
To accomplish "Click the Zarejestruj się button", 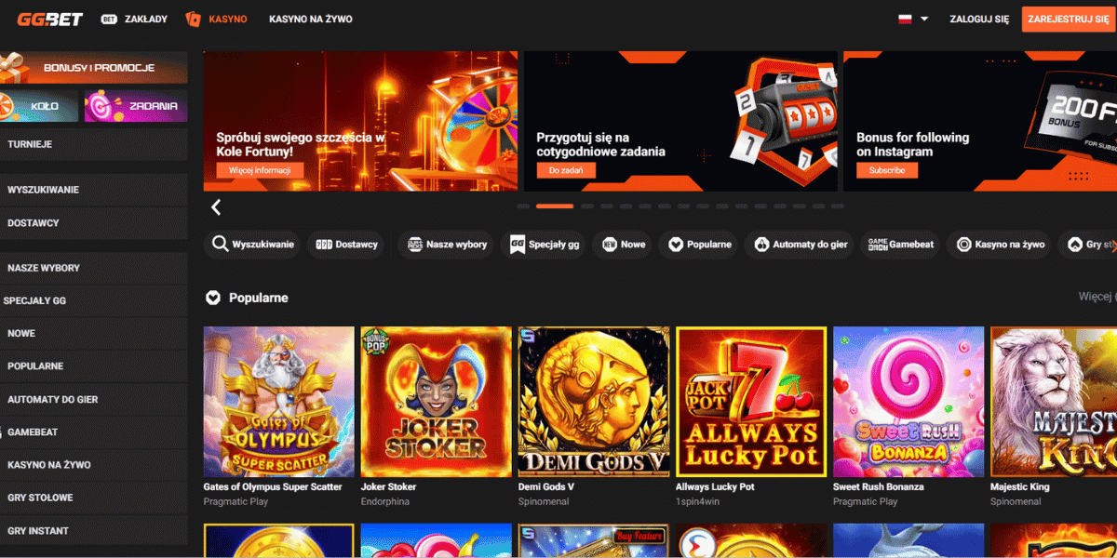I will (1069, 19).
